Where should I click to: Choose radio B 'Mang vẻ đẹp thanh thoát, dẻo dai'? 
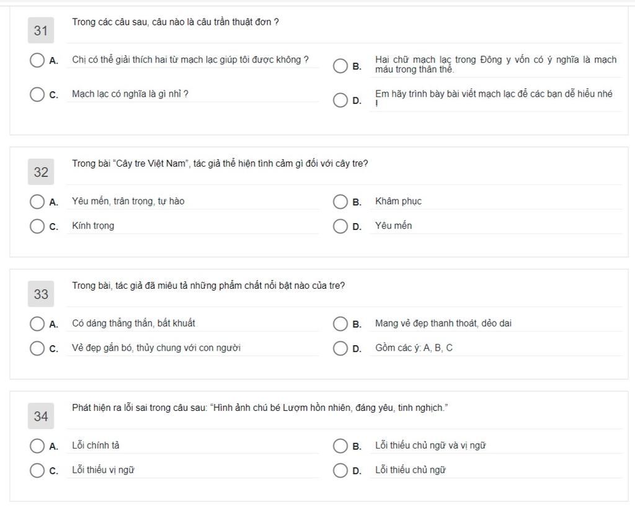[x=340, y=323]
